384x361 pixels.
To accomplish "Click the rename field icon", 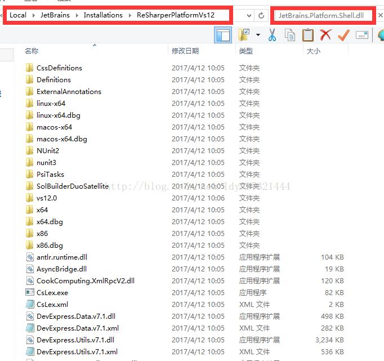I will pyautogui.click(x=362, y=35).
